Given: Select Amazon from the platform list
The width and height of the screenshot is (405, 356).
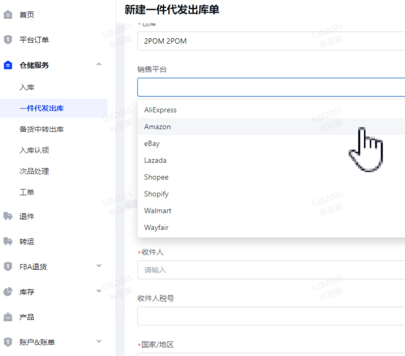Looking at the screenshot, I should 271,127.
